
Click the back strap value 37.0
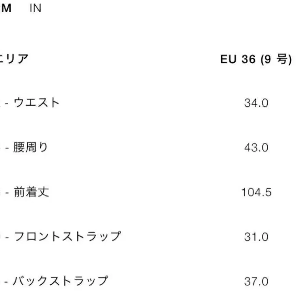(256, 281)
